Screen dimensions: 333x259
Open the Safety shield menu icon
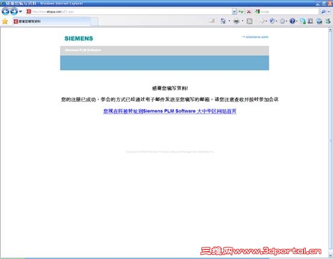point(273,21)
